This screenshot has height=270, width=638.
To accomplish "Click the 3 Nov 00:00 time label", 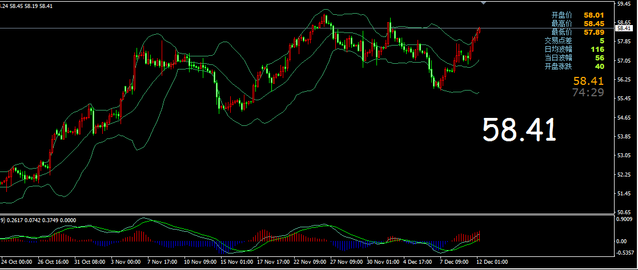I will [x=126, y=263].
